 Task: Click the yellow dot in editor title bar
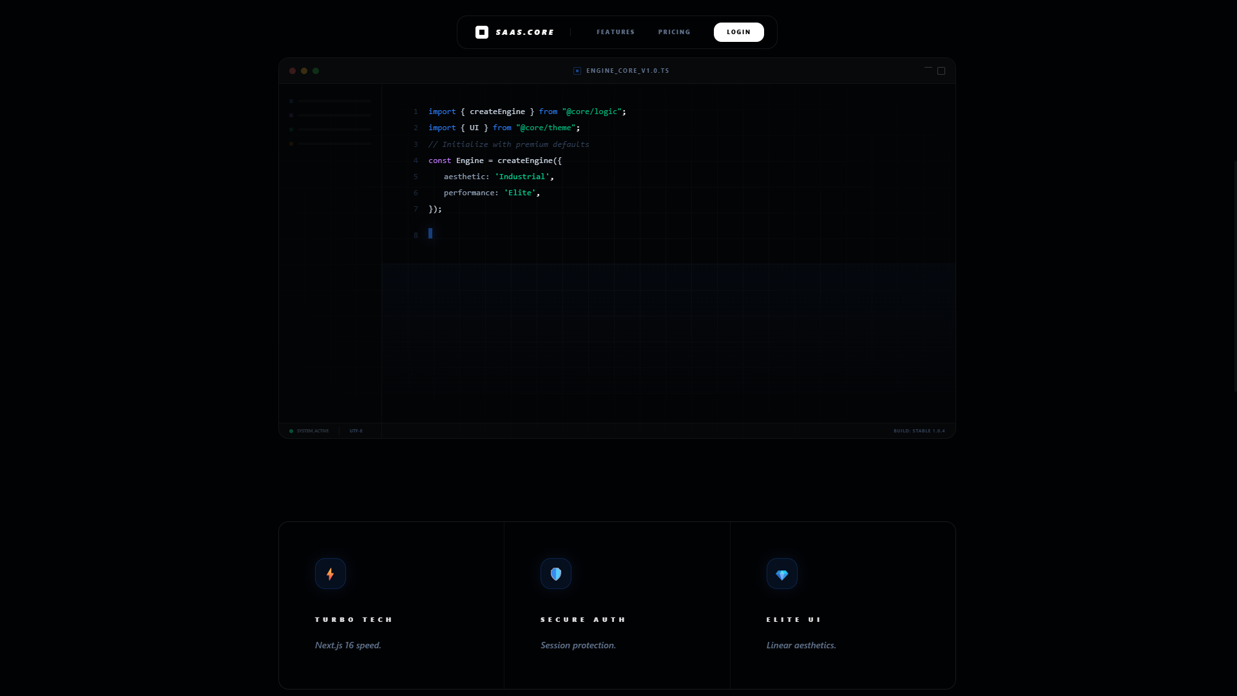(304, 71)
